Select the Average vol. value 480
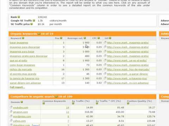This screenshot has height=126, width=169. point(87,56)
